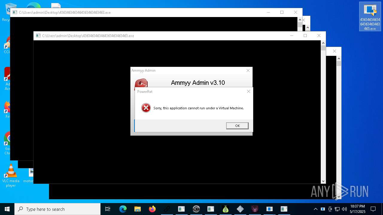The width and height of the screenshot is (383, 215).
Task: Show hidden system tray icons
Action: tap(315, 209)
